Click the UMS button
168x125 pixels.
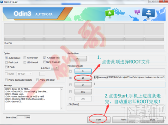tap(83, 99)
